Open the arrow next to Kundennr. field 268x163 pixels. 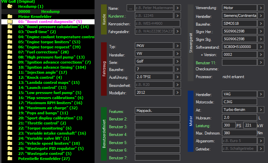coord(178,16)
